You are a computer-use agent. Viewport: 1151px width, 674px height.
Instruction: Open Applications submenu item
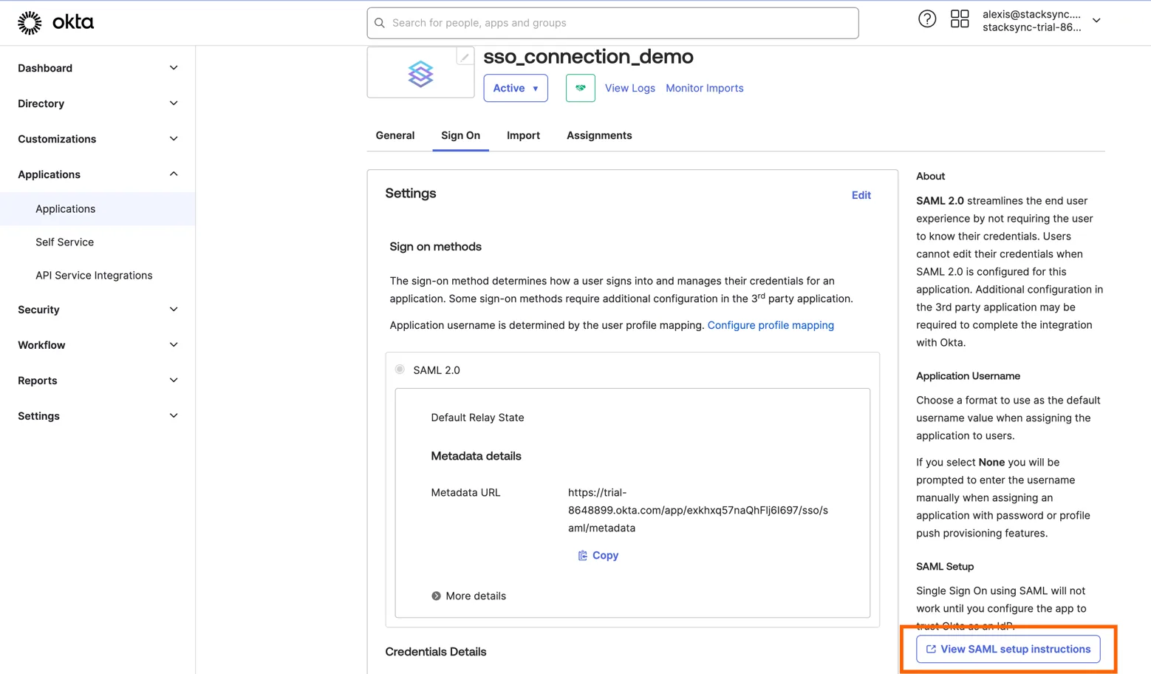(x=98, y=209)
